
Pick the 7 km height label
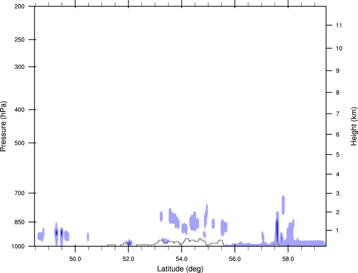point(337,114)
